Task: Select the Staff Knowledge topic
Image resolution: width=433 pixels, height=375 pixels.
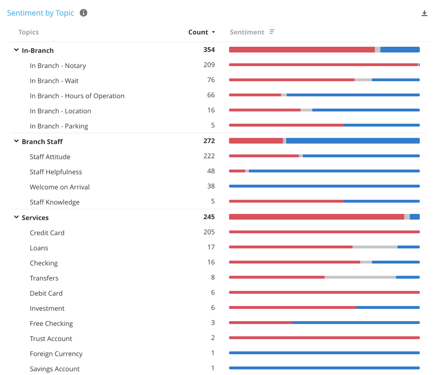Action: 55,202
